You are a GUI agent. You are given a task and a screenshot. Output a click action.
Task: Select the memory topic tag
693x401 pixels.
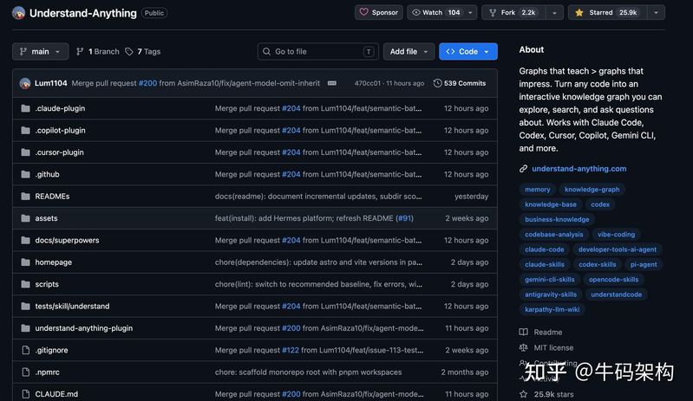(538, 190)
